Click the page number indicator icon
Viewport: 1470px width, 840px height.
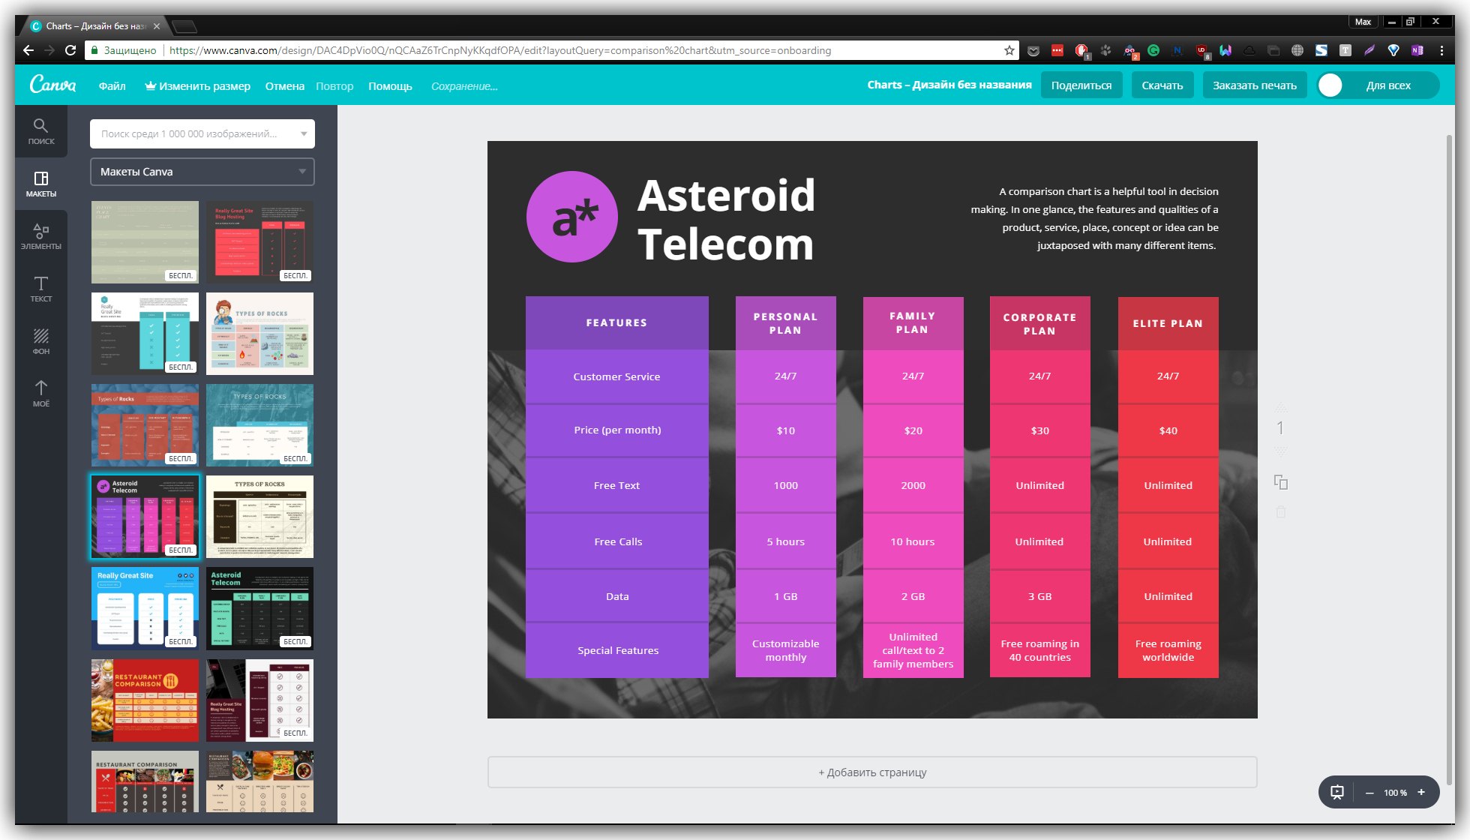[1280, 428]
